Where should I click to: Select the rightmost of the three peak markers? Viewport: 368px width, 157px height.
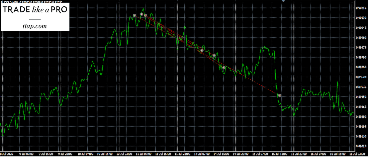[x=146, y=15]
